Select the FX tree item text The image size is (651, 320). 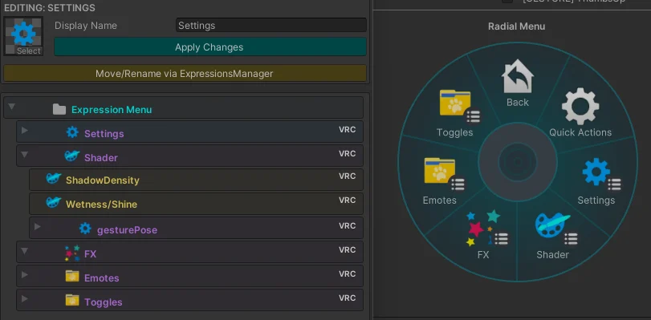pos(91,254)
